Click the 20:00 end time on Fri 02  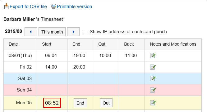coord(79,67)
